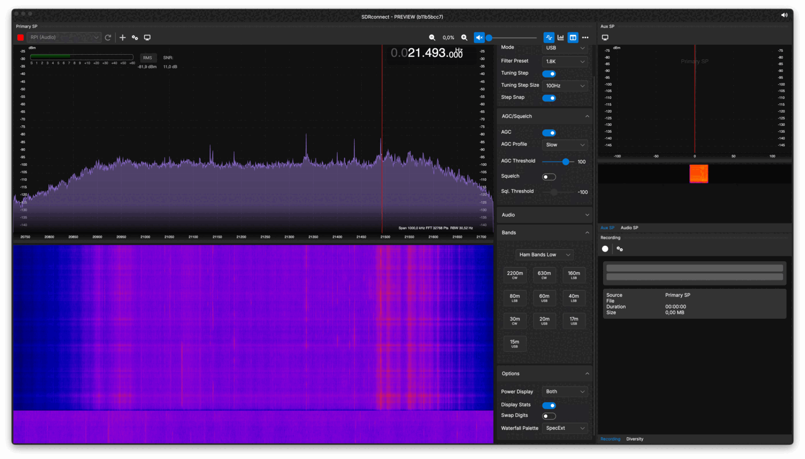Disable the AGC toggle
This screenshot has width=805, height=459.
coord(549,133)
